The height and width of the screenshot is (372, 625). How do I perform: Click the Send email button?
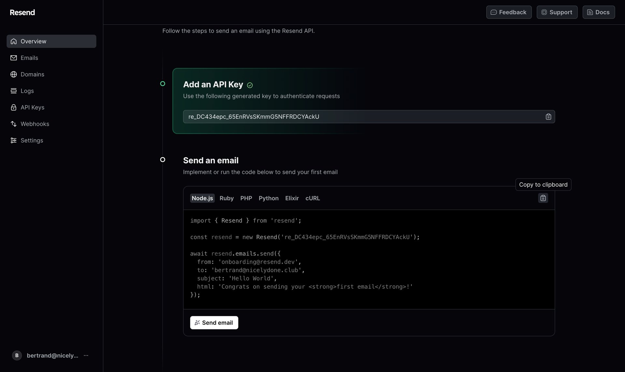(x=214, y=323)
